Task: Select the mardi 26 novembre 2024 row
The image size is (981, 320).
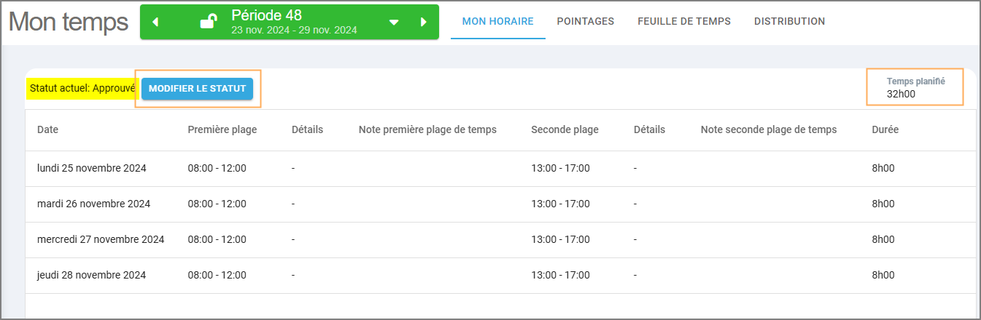Action: (93, 204)
